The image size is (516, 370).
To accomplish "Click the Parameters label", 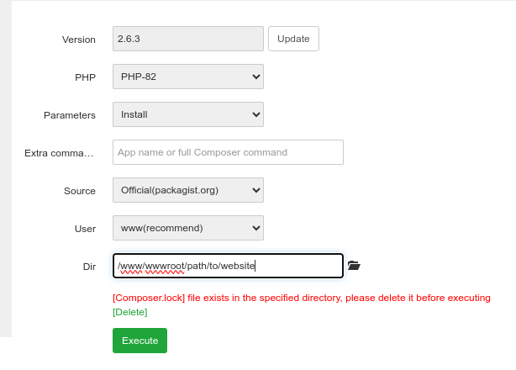I will click(70, 115).
